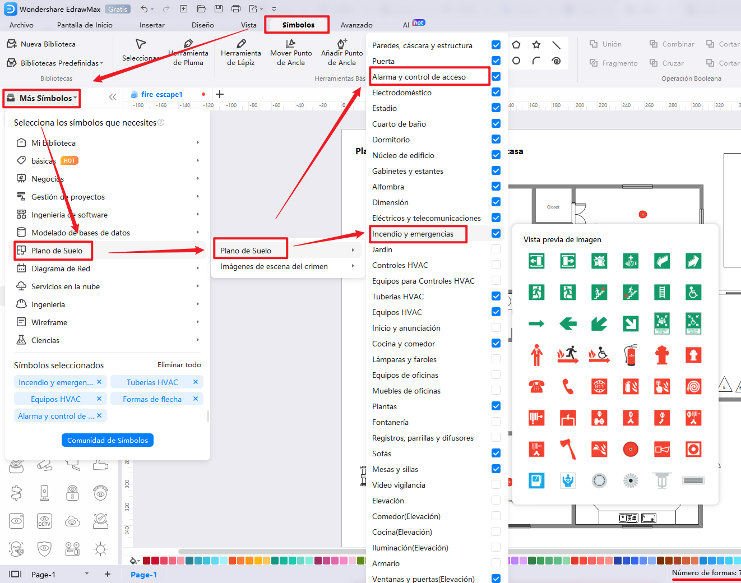Screen dimensions: 741x583
Task: Enable the Jardín checkbox
Action: 496,249
